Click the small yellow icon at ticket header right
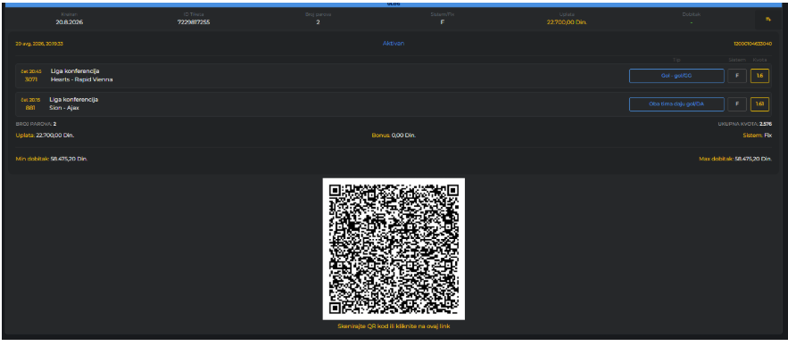The height and width of the screenshot is (346, 788). coord(767,19)
